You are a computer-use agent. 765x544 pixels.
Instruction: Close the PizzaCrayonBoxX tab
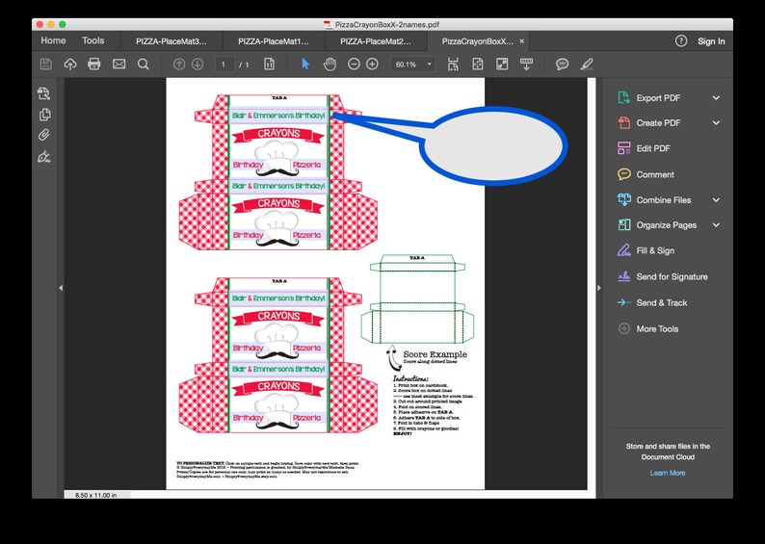pyautogui.click(x=521, y=41)
